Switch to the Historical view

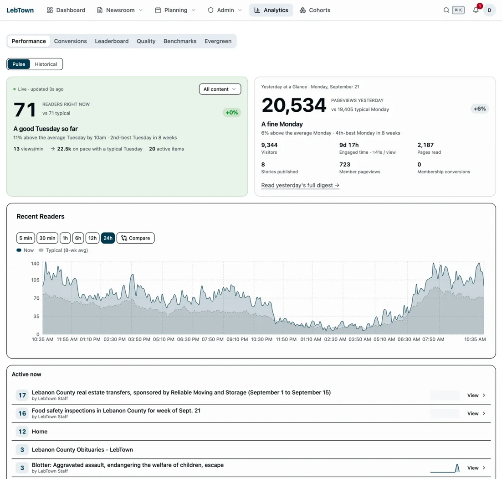click(x=46, y=64)
